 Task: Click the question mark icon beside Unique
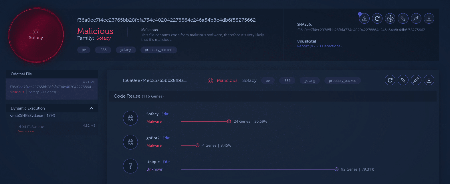[x=130, y=166]
